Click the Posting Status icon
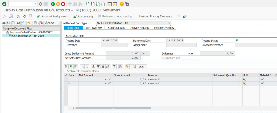 tap(237, 41)
